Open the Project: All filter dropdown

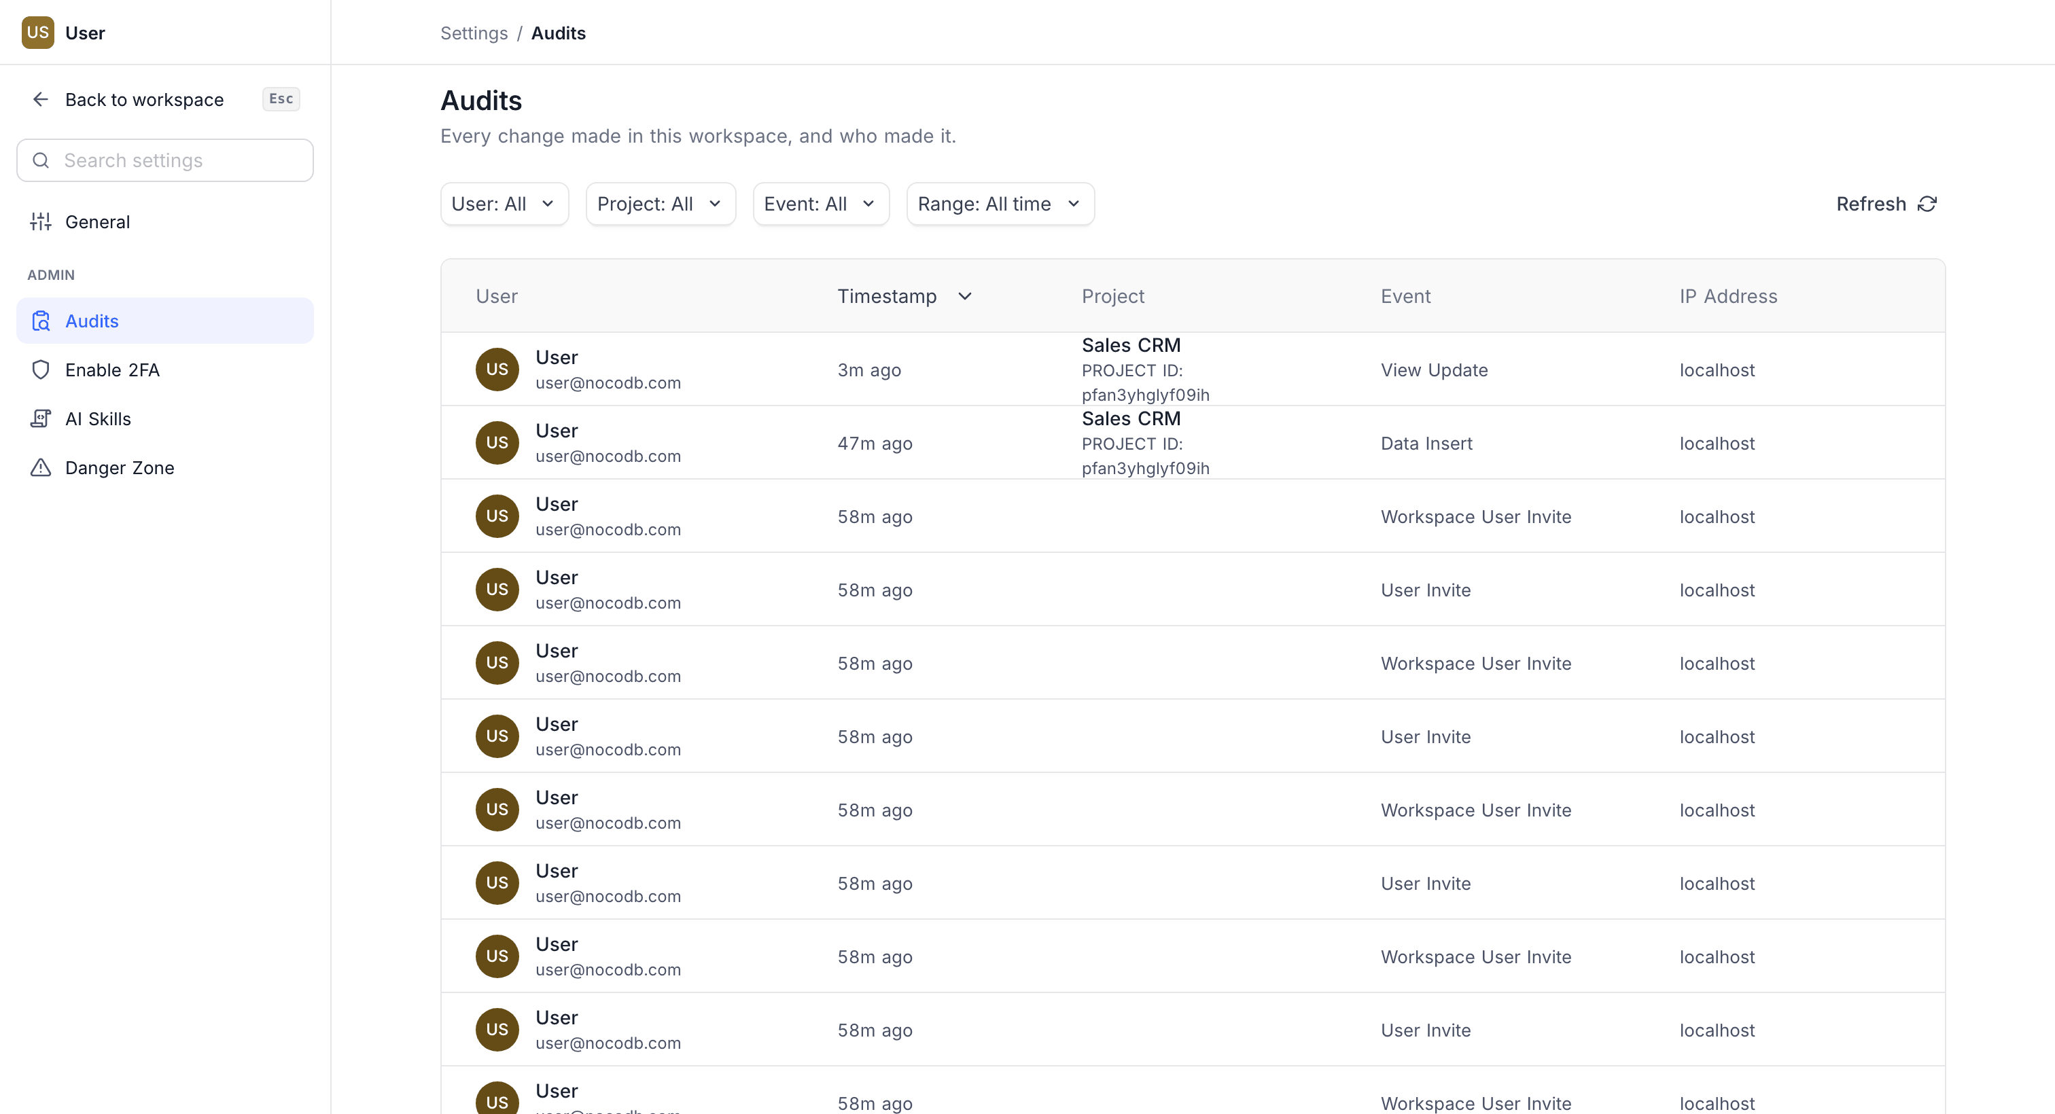661,204
